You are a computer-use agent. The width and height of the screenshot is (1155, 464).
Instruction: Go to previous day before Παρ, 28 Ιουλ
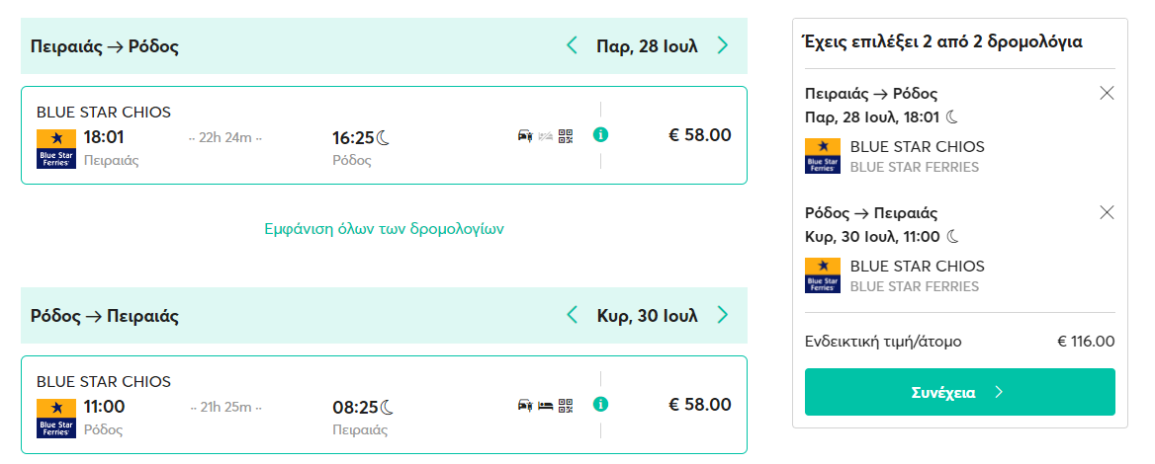click(x=572, y=45)
